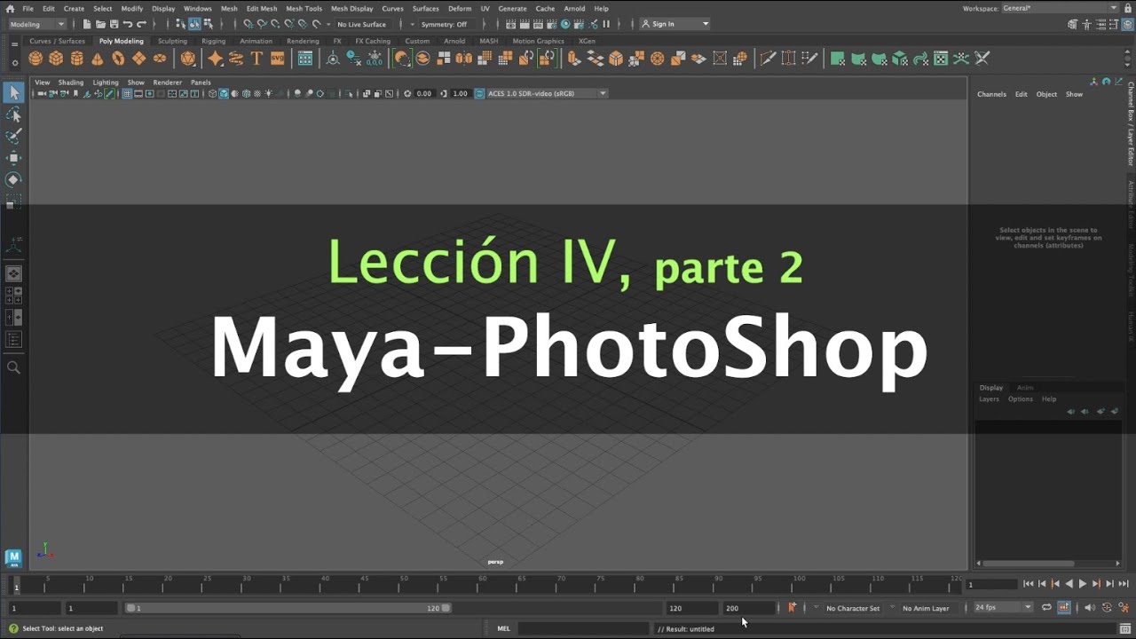Click the Open Scene folder icon
This screenshot has width=1136, height=639.
click(100, 24)
